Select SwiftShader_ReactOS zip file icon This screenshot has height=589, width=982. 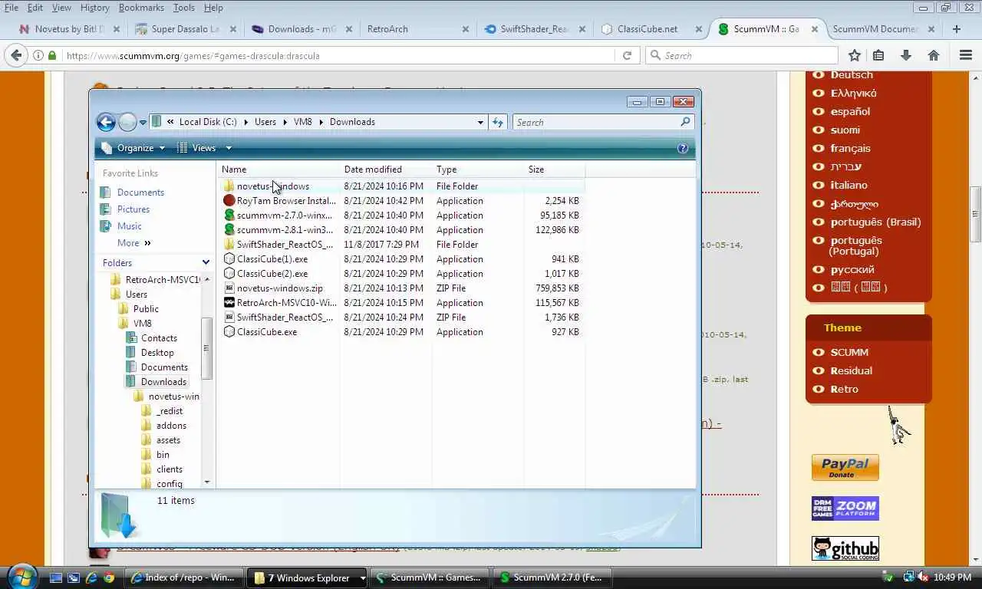(x=229, y=318)
